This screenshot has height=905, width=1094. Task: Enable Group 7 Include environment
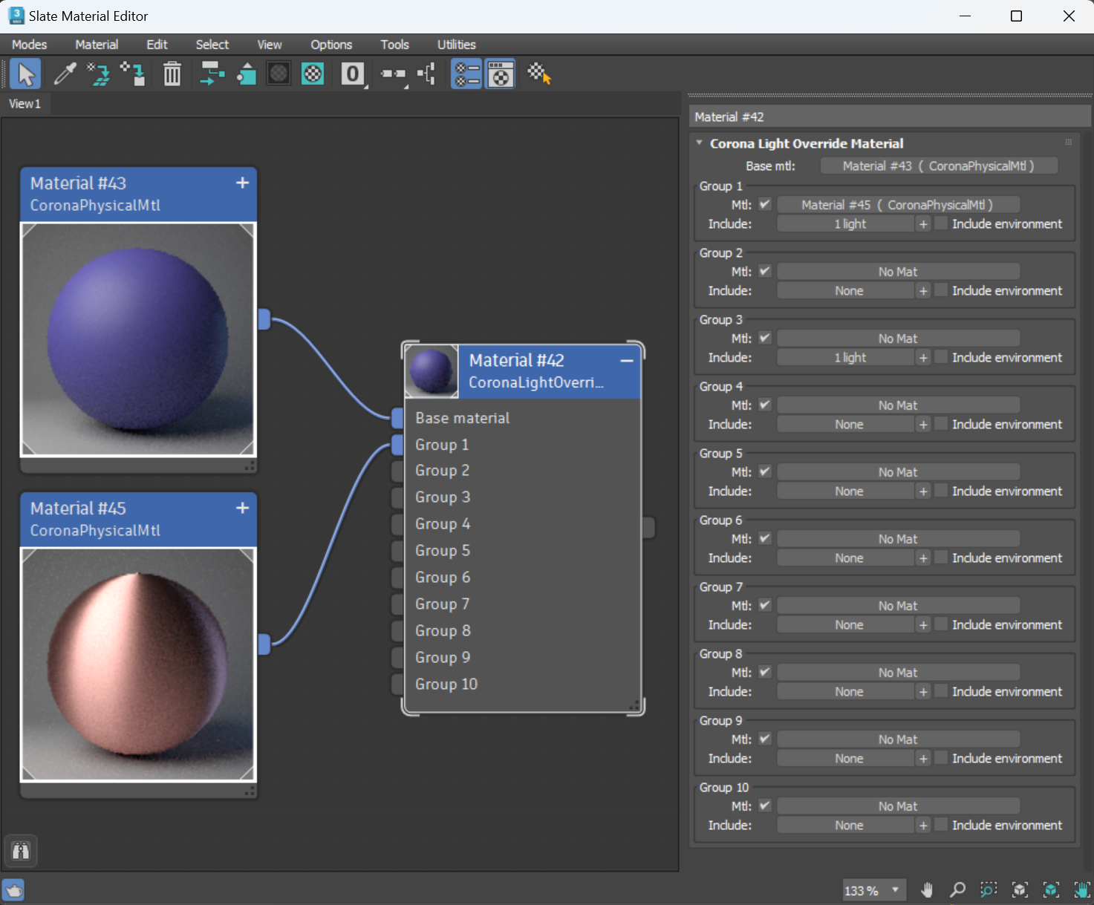tap(941, 624)
